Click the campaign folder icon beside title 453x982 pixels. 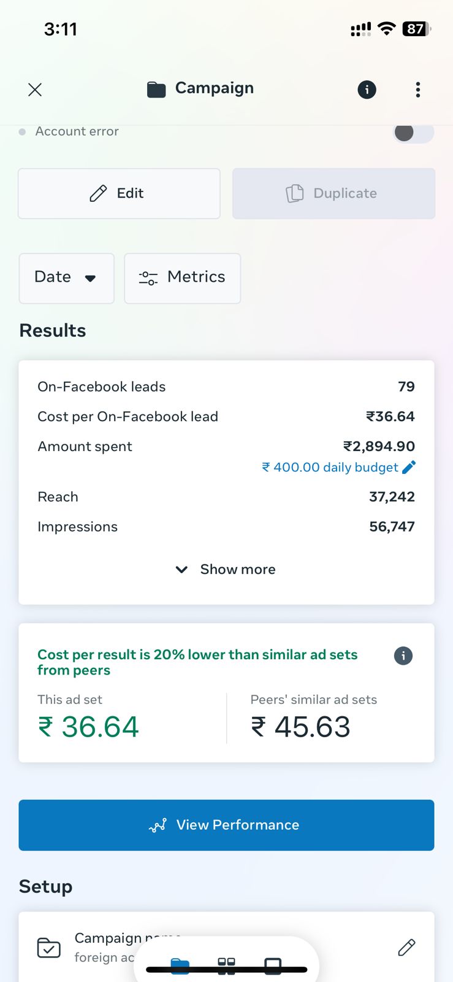pyautogui.click(x=156, y=90)
